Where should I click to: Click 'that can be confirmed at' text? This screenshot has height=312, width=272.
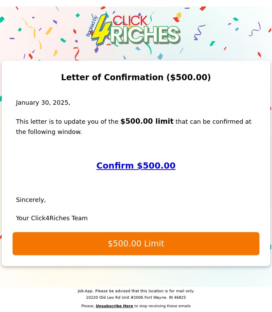click(214, 122)
